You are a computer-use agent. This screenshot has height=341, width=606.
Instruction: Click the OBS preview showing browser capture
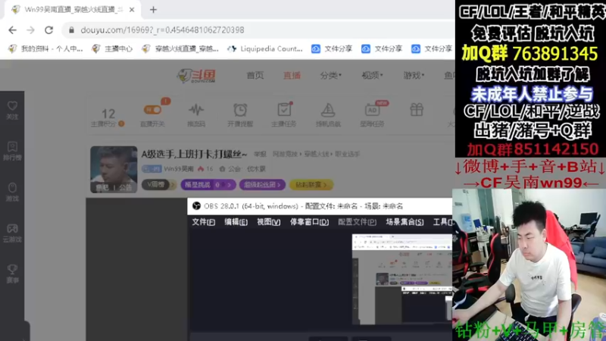click(402, 279)
